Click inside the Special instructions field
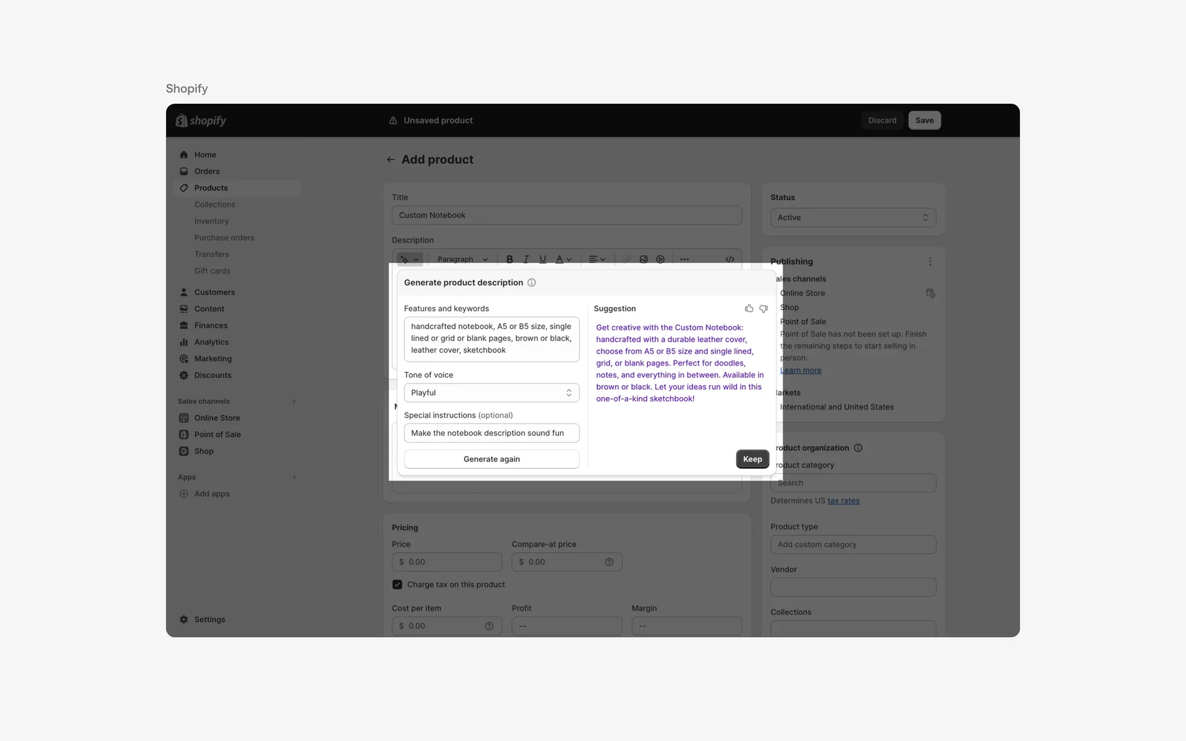1186x741 pixels. pyautogui.click(x=491, y=433)
